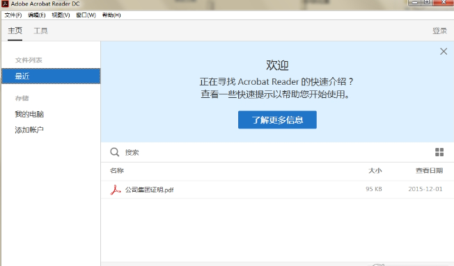Image resolution: width=454 pixels, height=266 pixels.
Task: Click the 登录 sign-in link
Action: [x=439, y=31]
